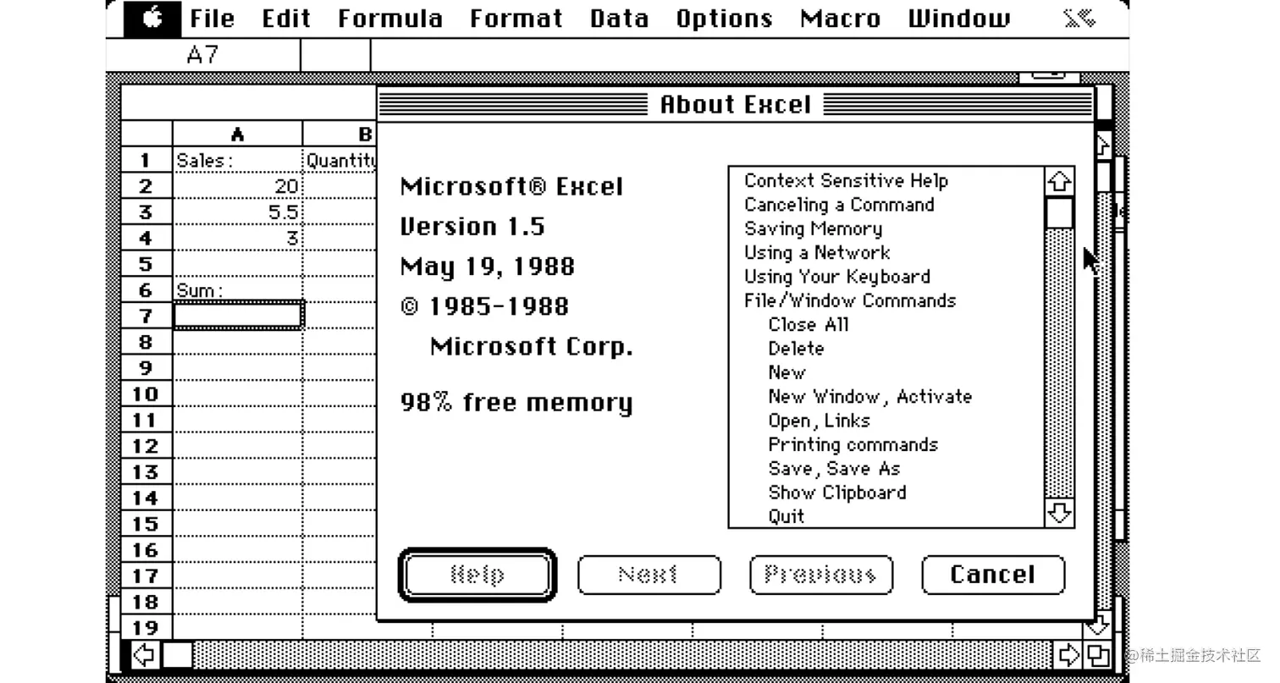This screenshot has width=1280, height=683.
Task: Select row 5 header
Action: (x=146, y=264)
